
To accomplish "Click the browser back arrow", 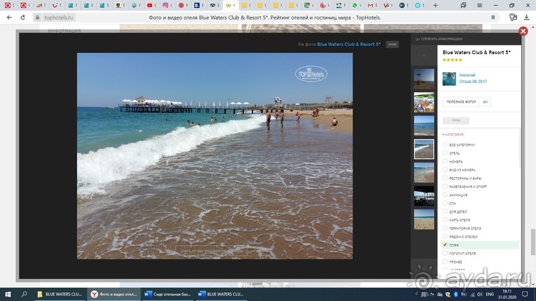I will pyautogui.click(x=9, y=17).
